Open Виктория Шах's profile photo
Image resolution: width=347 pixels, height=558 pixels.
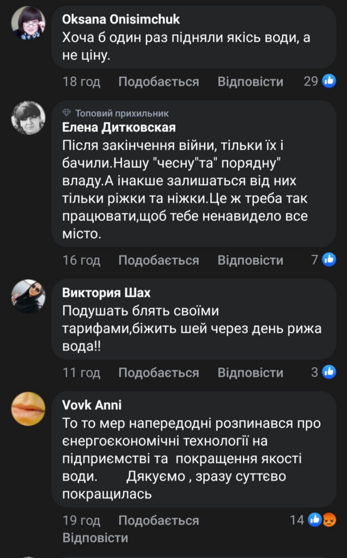29,296
